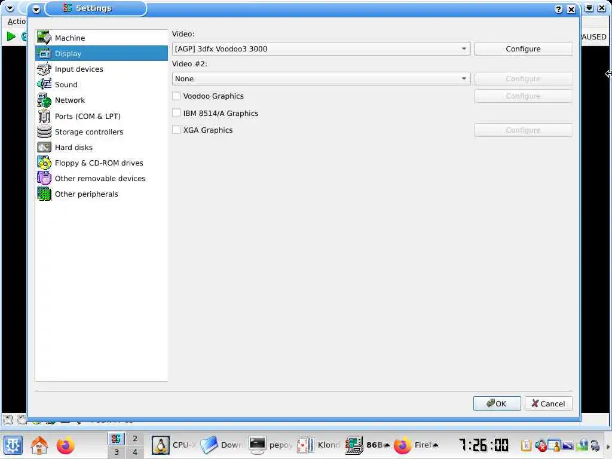Screen dimensions: 612x459
Task: Enable the Voodoo Graphics checkbox
Action: click(176, 96)
